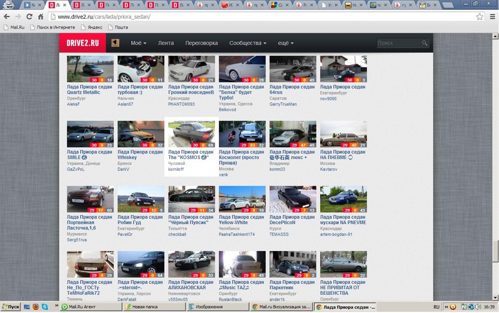Open the user avatar icon in navbar

pyautogui.click(x=115, y=43)
